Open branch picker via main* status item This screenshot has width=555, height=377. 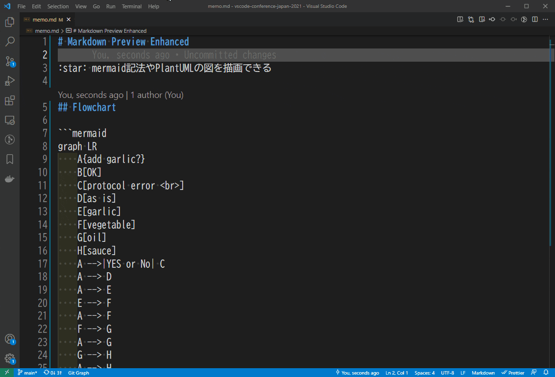tap(27, 373)
